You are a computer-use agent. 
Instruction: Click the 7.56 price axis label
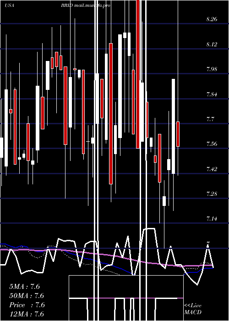(212, 144)
